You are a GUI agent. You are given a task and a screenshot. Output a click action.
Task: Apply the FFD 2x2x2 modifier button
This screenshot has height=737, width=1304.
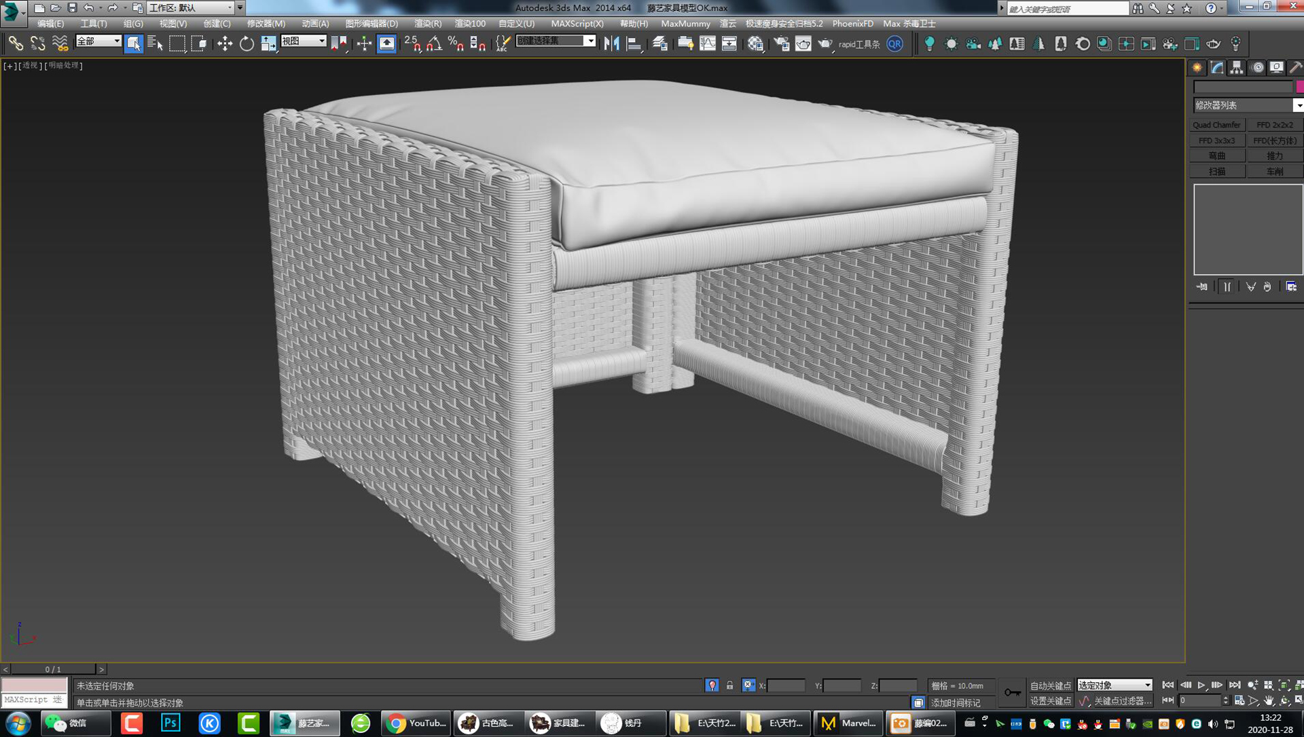click(1275, 124)
